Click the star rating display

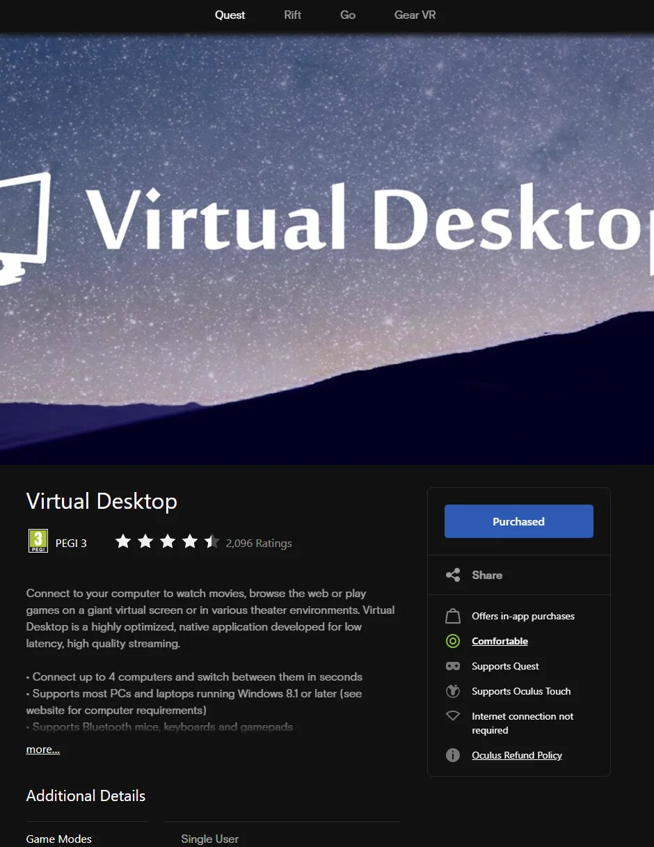(x=167, y=541)
